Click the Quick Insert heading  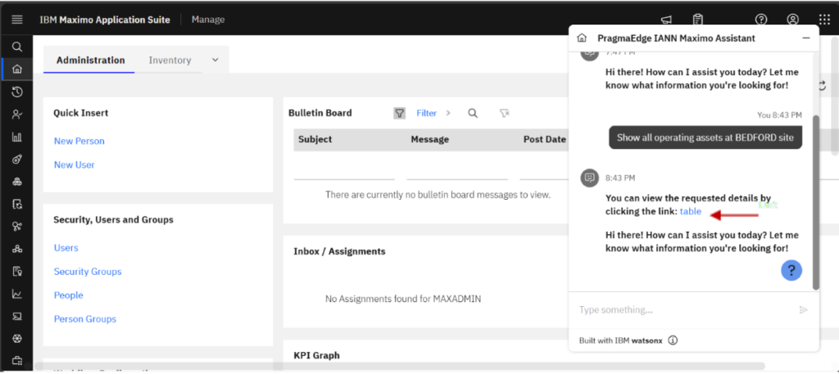tap(81, 113)
